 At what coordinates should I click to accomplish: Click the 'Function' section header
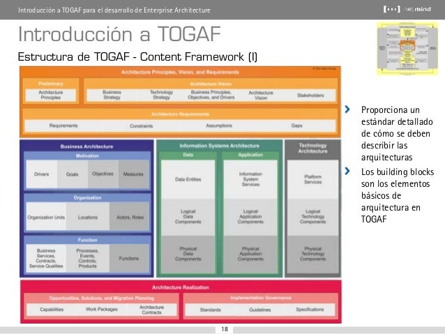click(x=87, y=240)
